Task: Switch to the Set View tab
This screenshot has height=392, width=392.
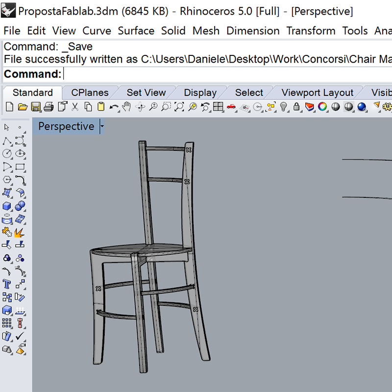Action: click(146, 93)
